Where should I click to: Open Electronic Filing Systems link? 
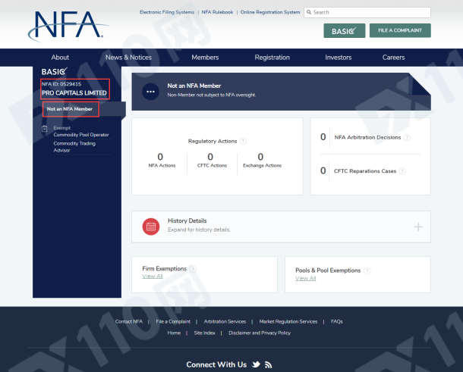click(167, 12)
